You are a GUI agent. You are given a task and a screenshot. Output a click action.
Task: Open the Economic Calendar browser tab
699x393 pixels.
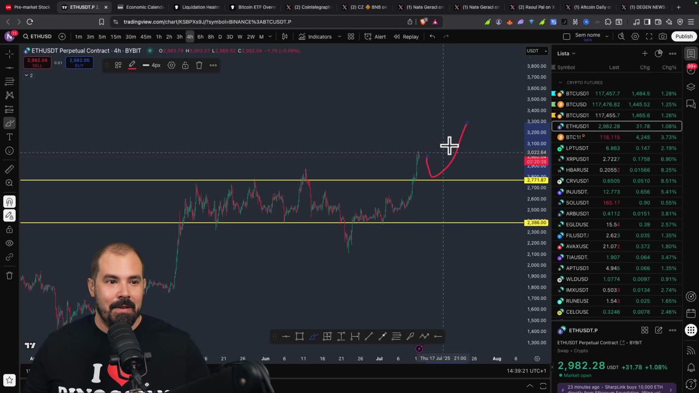click(140, 7)
